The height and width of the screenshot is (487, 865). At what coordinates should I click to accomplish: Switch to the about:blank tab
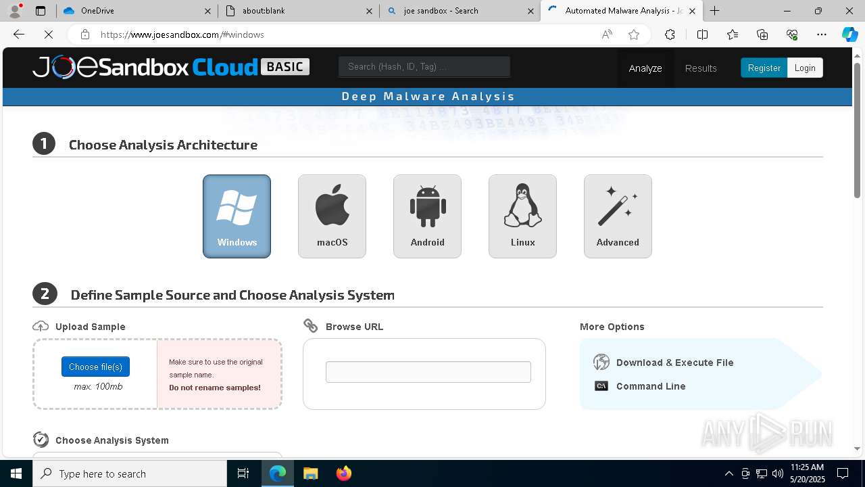click(299, 11)
